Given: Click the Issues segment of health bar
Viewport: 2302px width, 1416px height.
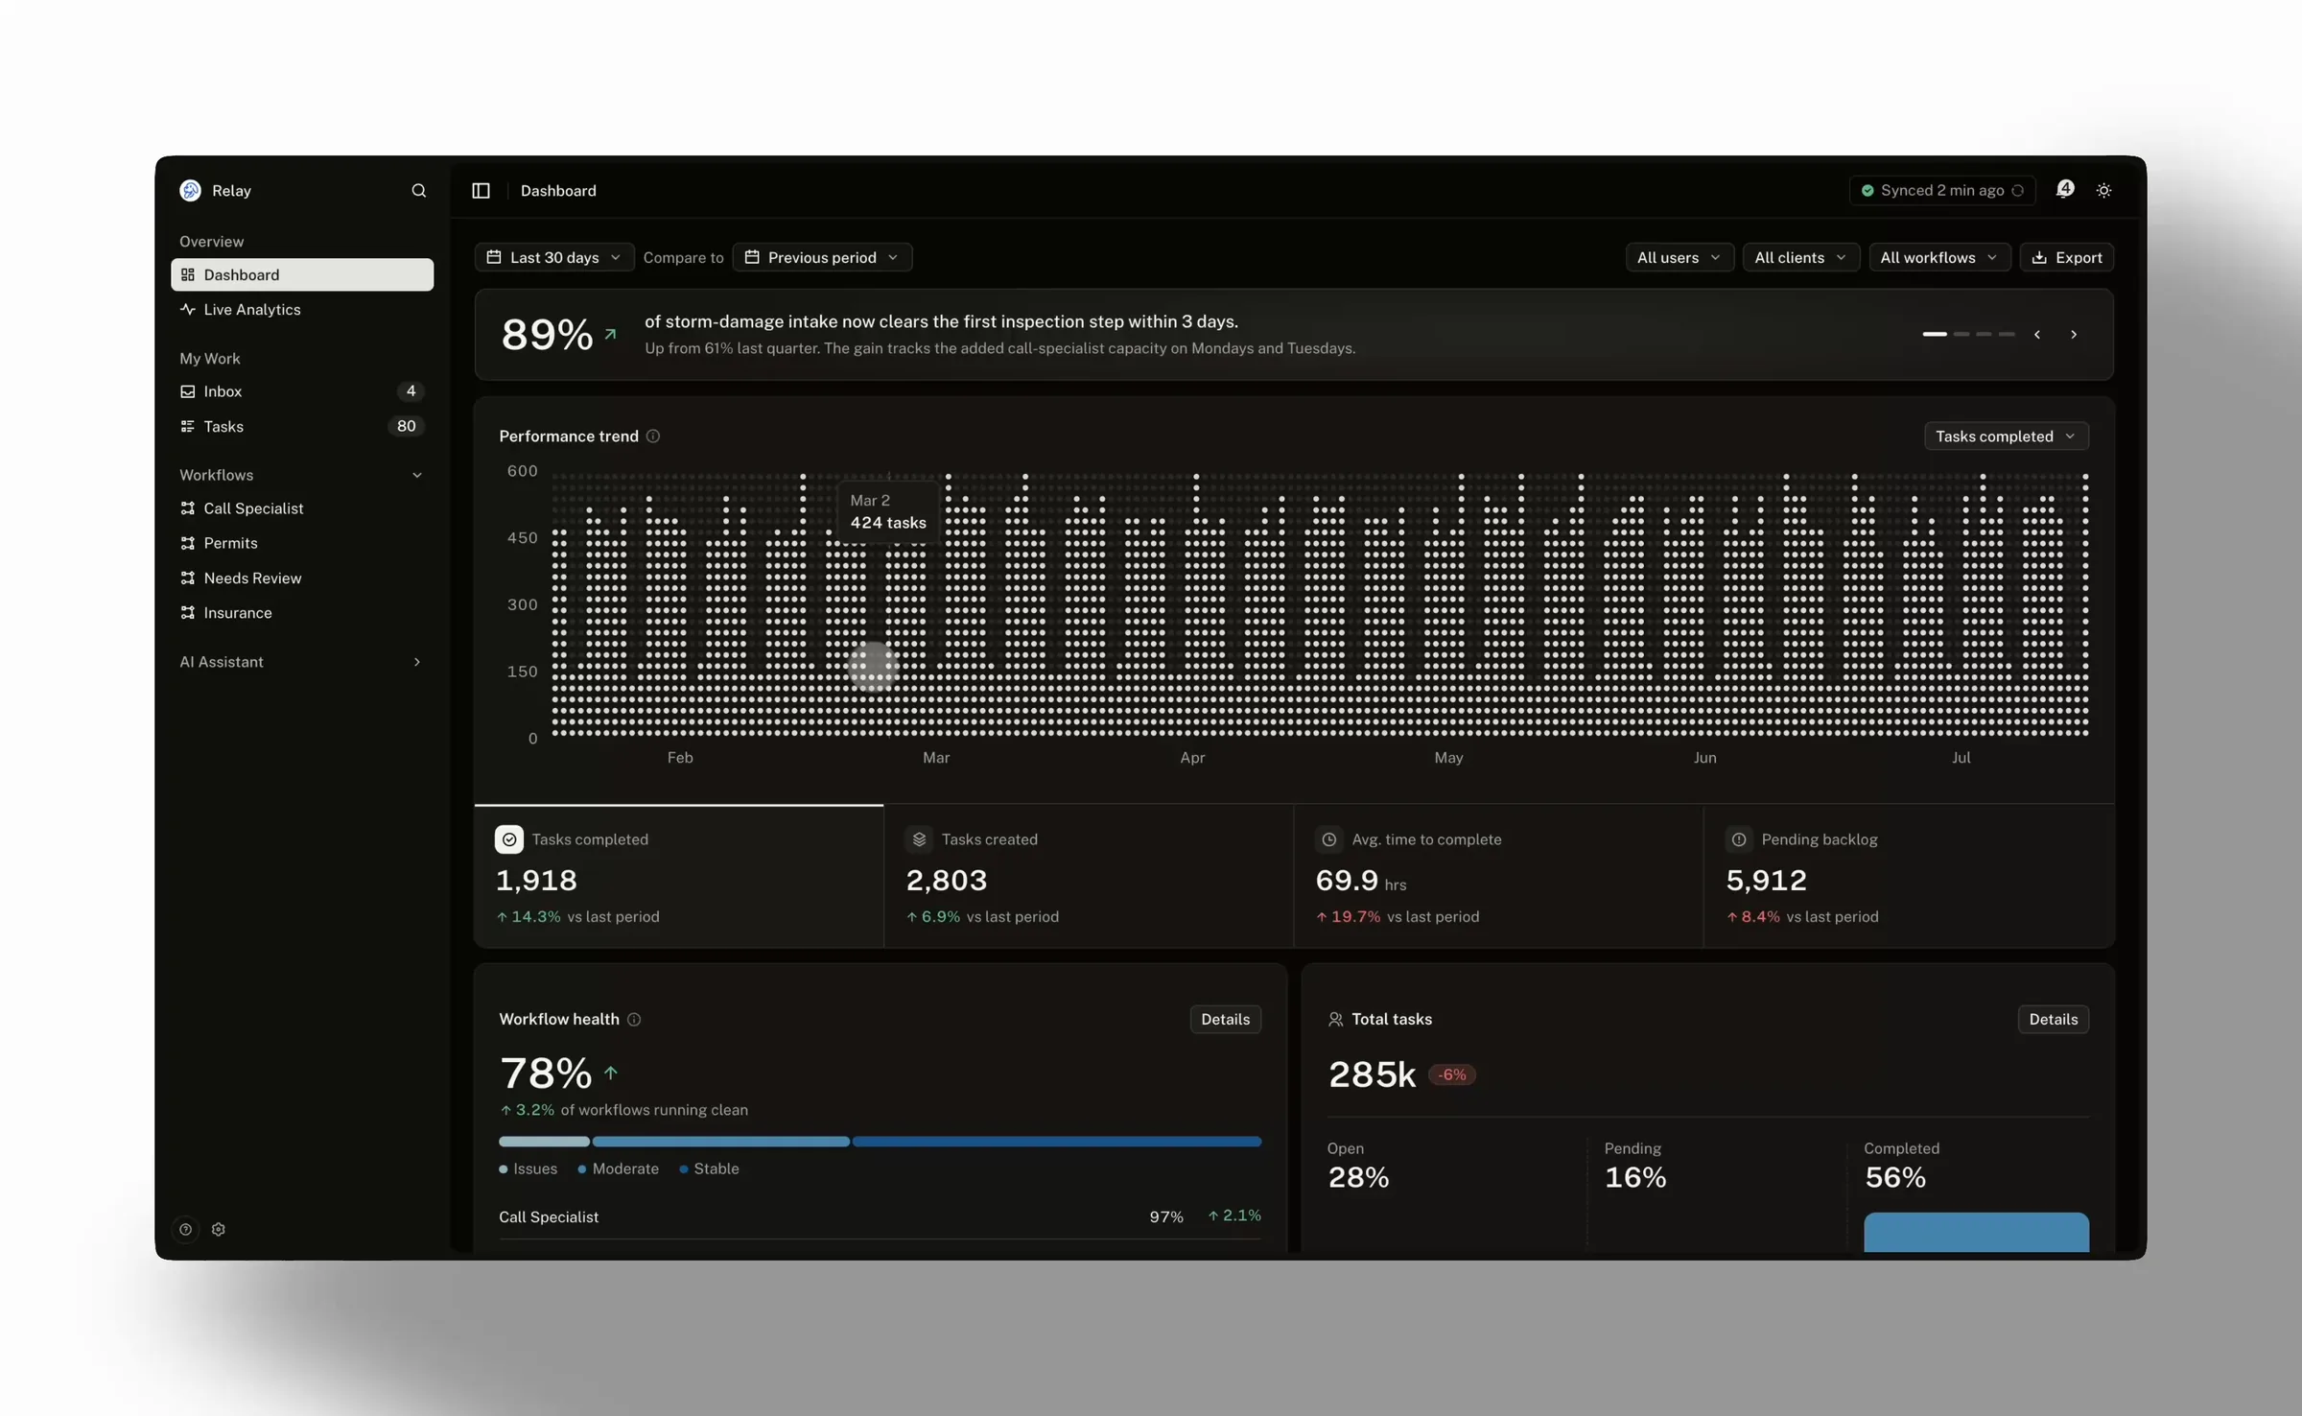Looking at the screenshot, I should pyautogui.click(x=544, y=1142).
